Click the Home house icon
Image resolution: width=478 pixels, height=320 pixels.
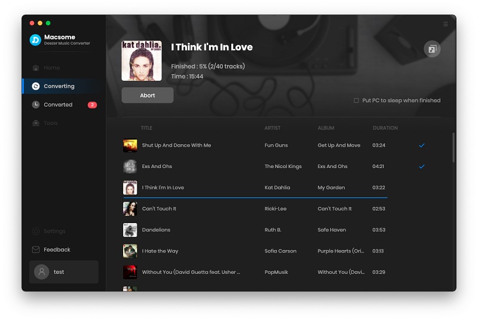pyautogui.click(x=36, y=68)
